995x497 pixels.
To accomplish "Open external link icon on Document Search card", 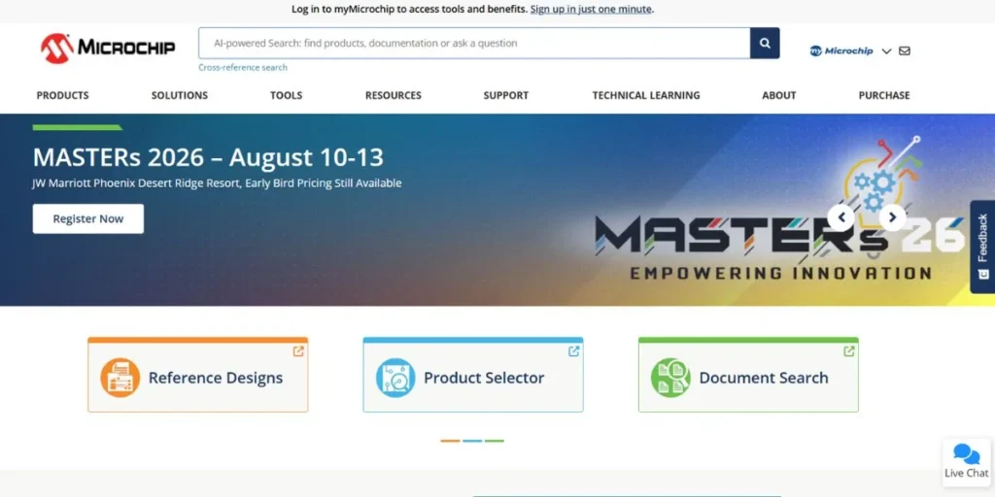I will pos(849,351).
